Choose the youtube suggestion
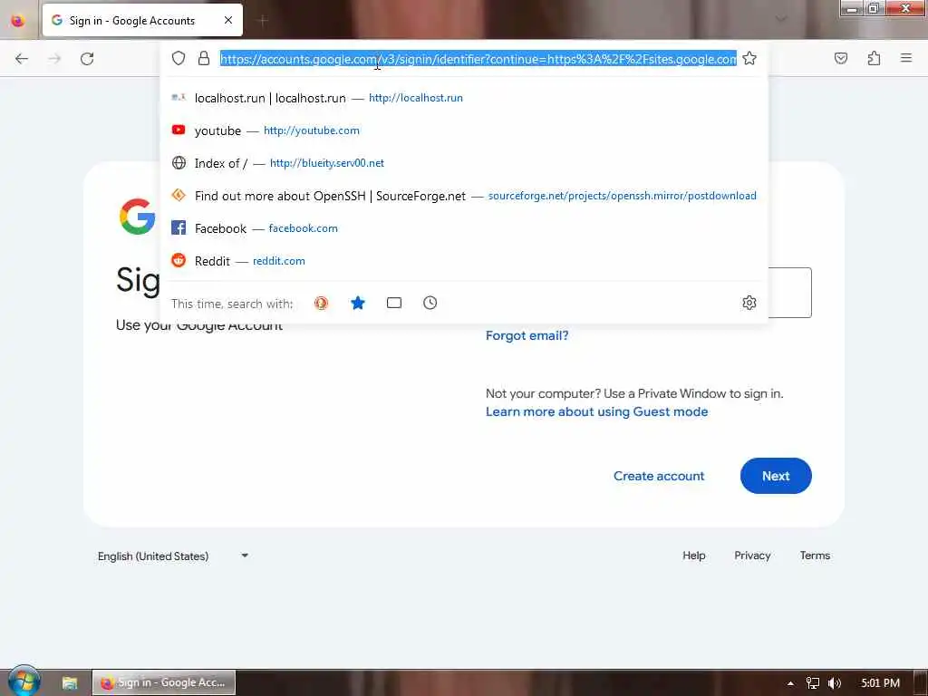Viewport: 928px width, 696px height. [x=464, y=130]
